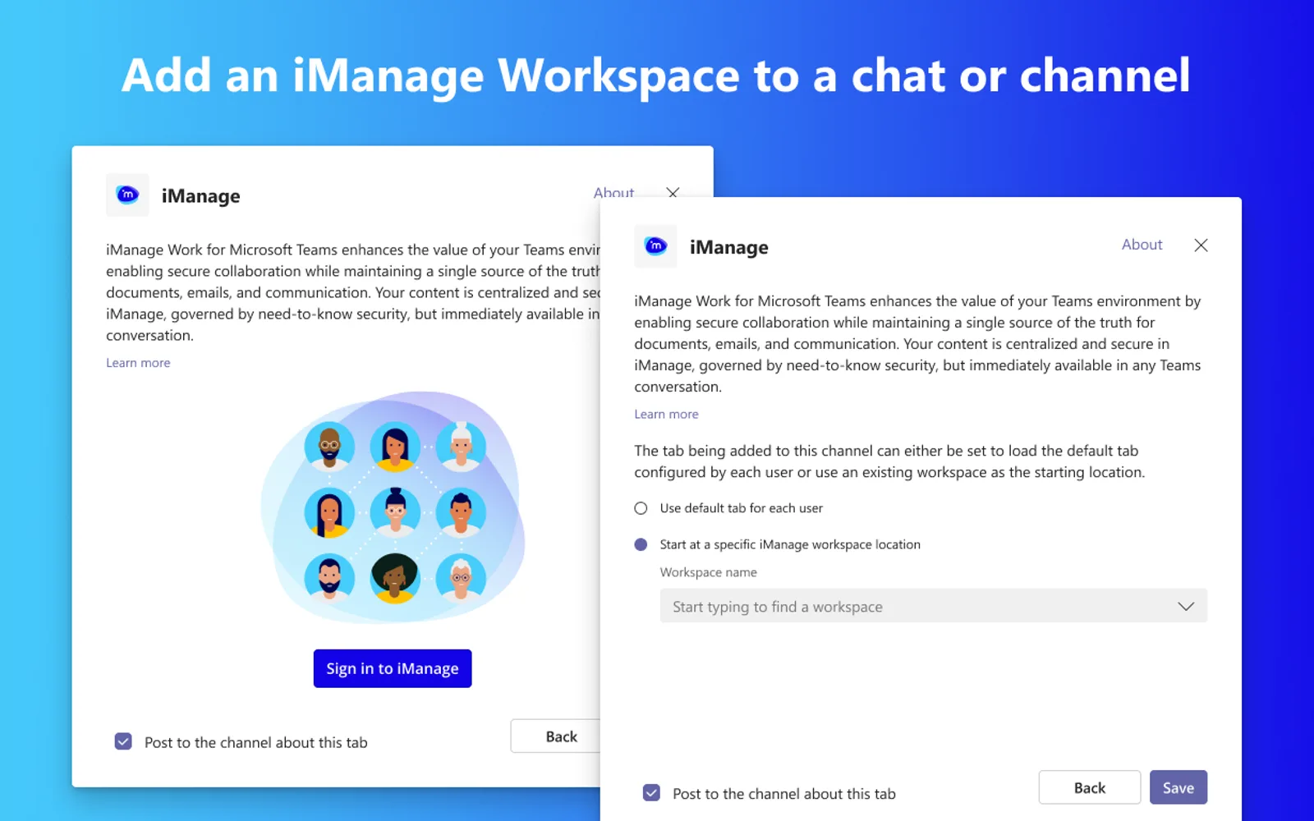
Task: Click the people network illustration
Action: pyautogui.click(x=393, y=507)
